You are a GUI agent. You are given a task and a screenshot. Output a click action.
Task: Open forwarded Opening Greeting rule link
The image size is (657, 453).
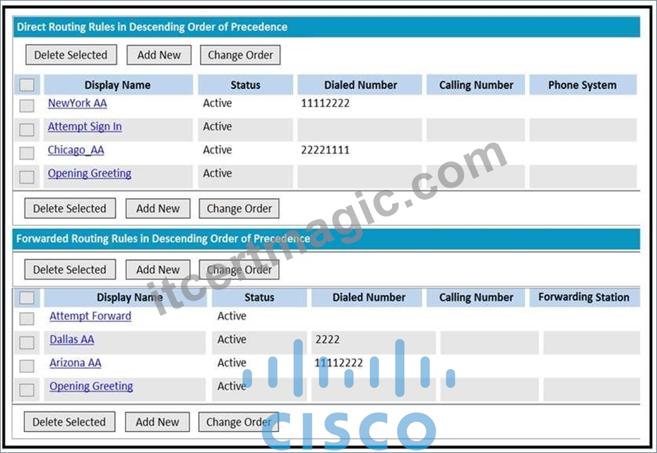(91, 387)
